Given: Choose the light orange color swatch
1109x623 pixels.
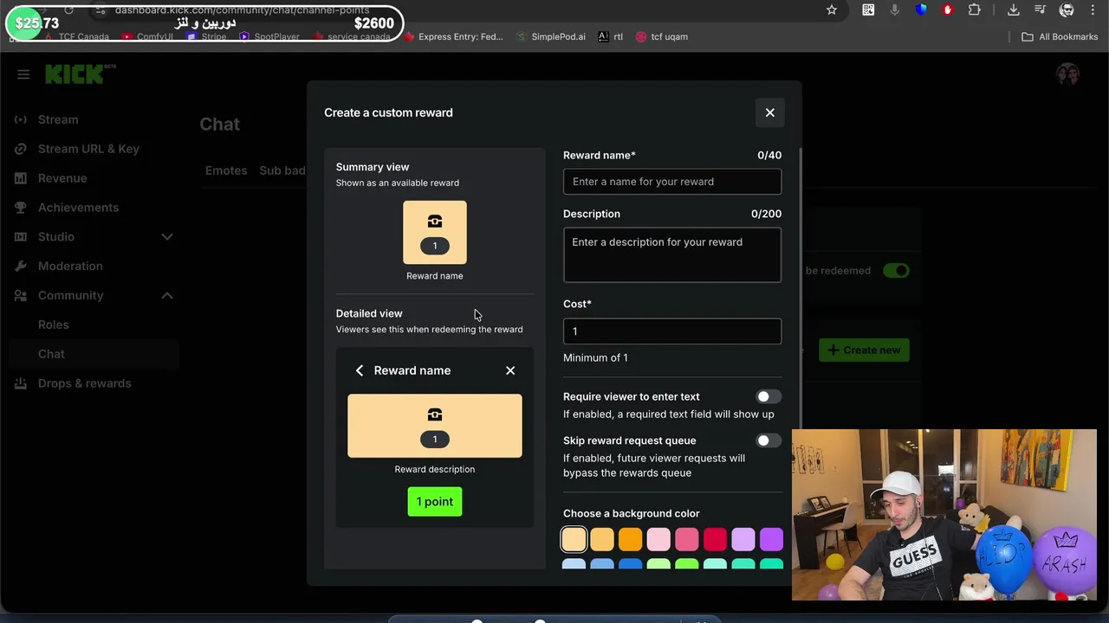Looking at the screenshot, I should pyautogui.click(x=602, y=540).
